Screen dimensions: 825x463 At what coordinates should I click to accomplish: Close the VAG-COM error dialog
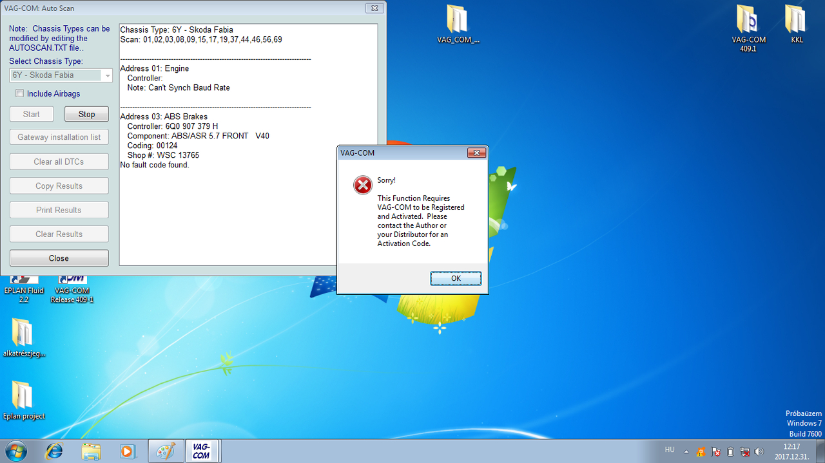click(476, 153)
